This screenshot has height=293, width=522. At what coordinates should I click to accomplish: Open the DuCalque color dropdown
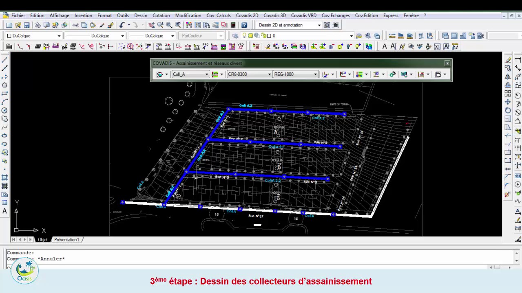click(x=59, y=36)
